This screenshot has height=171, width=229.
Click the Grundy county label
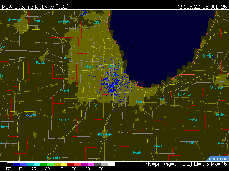pyautogui.click(x=64, y=120)
